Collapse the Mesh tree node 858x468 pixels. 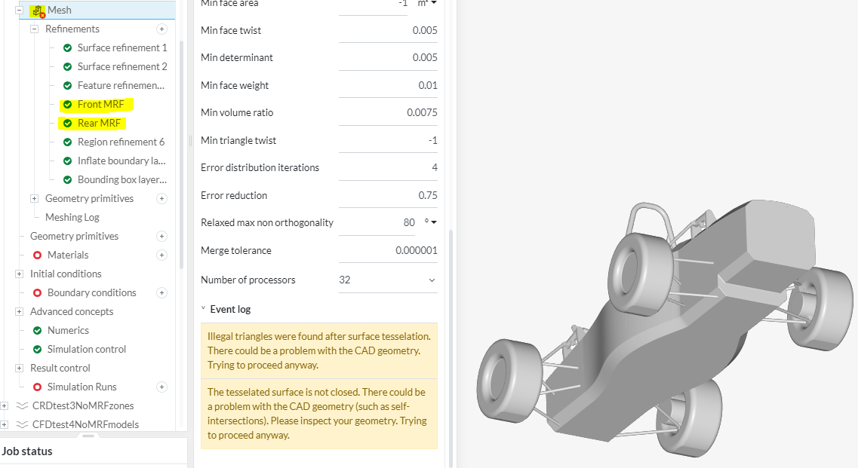pos(19,11)
